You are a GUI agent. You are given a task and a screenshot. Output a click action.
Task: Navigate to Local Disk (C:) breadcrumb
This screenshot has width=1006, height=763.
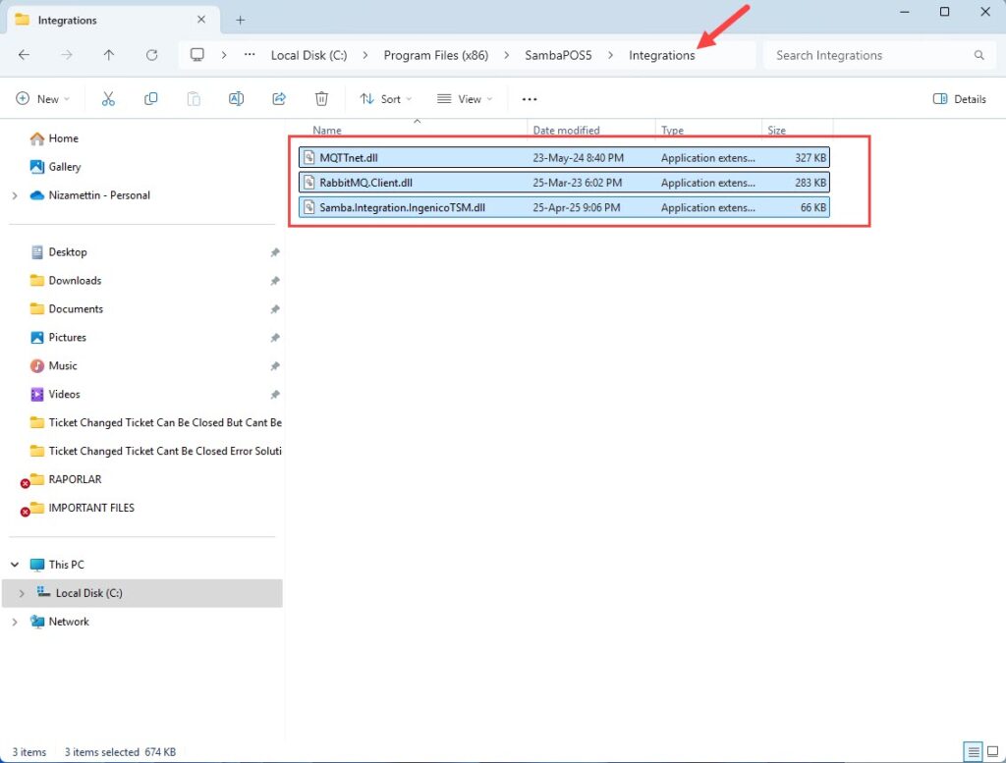pos(308,55)
